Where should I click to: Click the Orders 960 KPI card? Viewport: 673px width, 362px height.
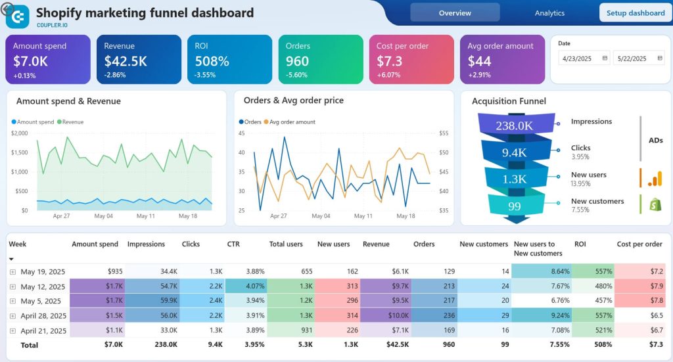pos(321,60)
